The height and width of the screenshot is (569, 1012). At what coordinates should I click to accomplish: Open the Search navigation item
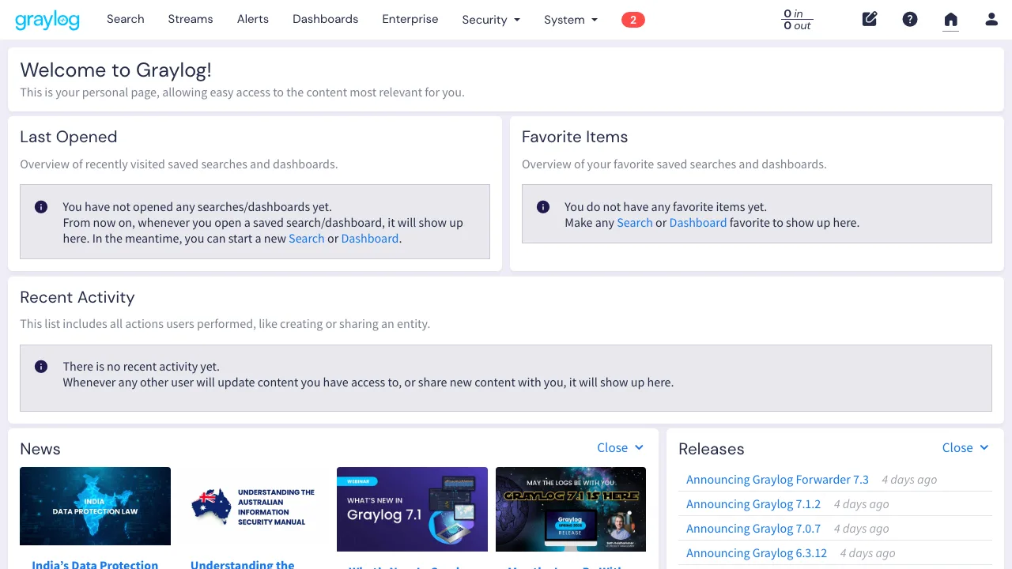coord(126,19)
